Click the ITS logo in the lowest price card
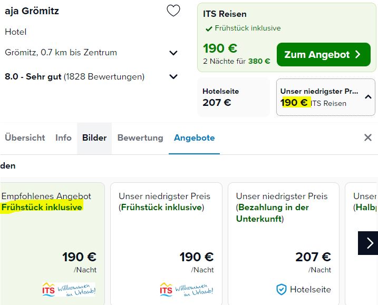 click(x=186, y=289)
